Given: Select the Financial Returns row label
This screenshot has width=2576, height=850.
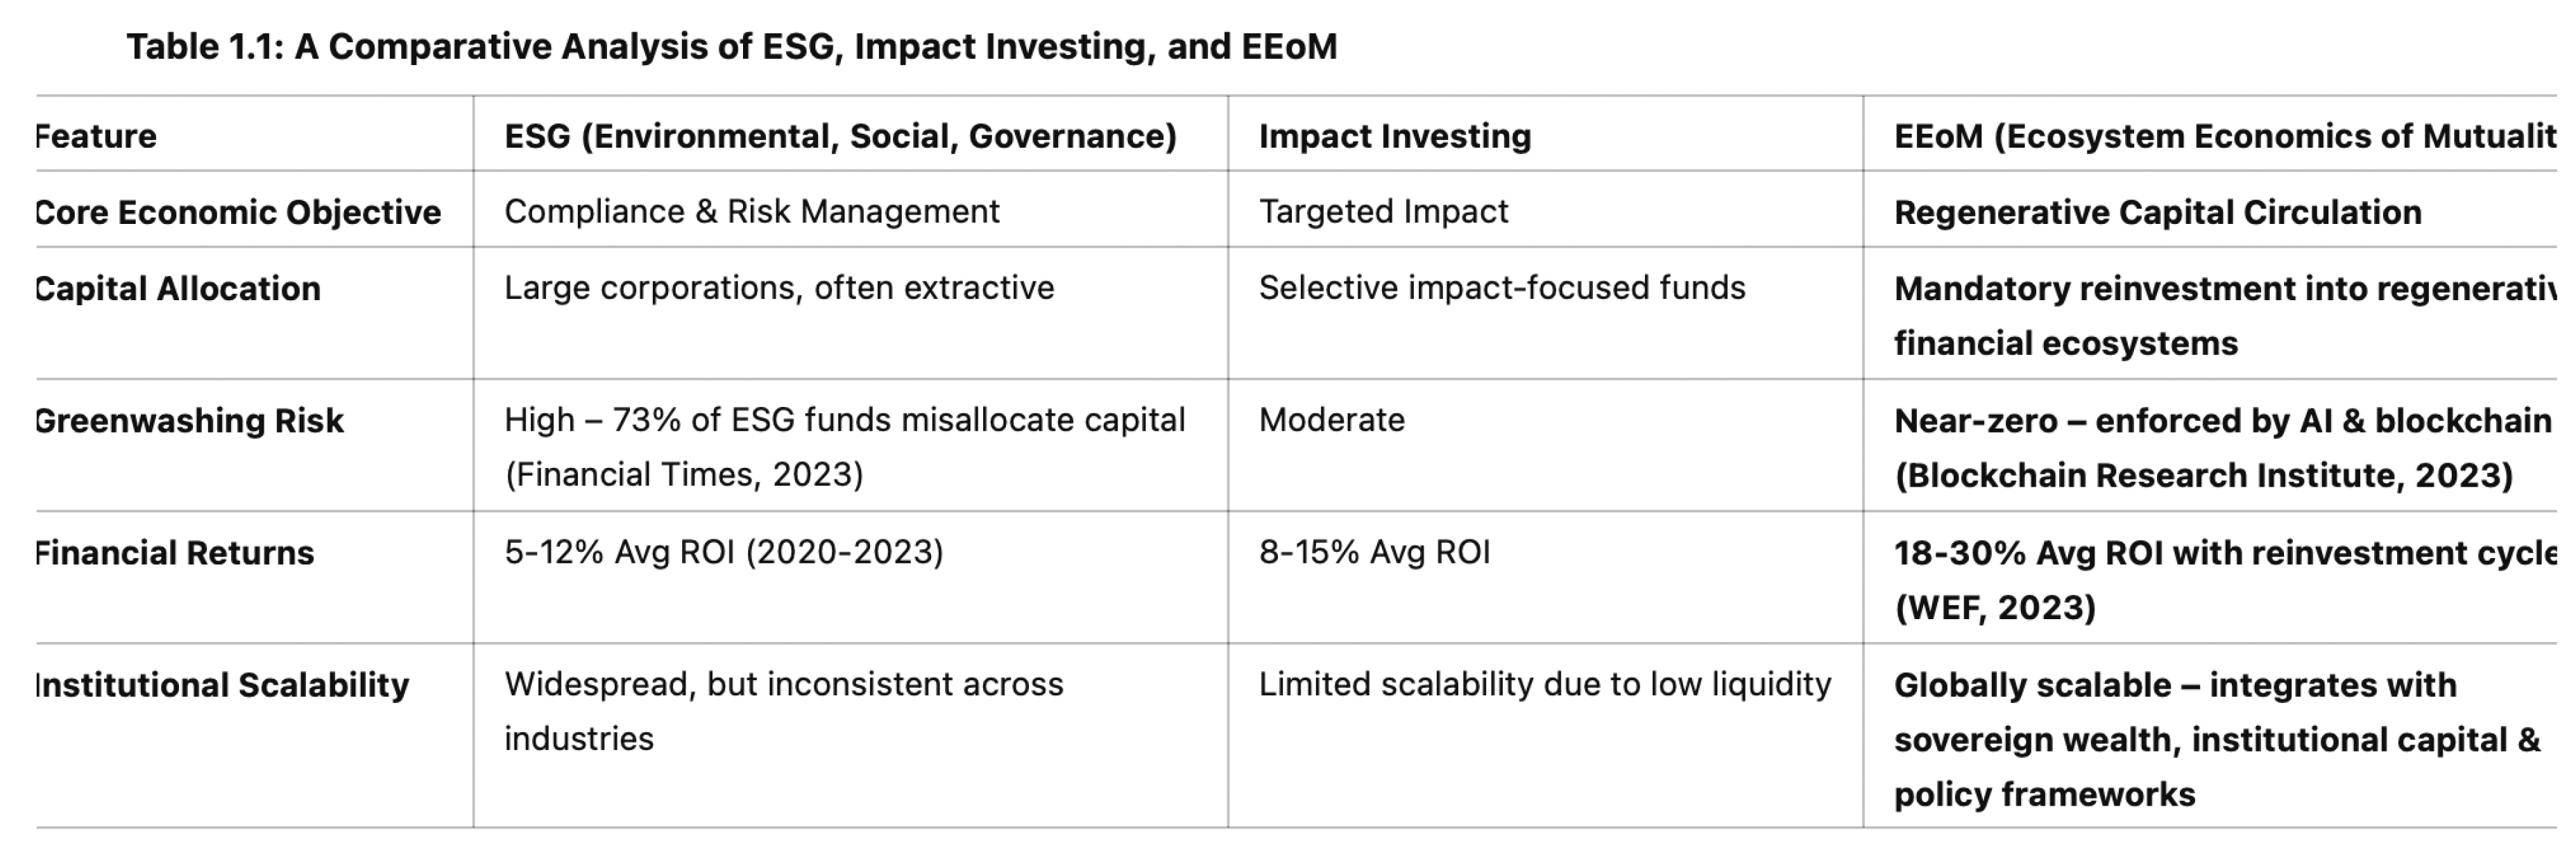Looking at the screenshot, I should coord(175,553).
